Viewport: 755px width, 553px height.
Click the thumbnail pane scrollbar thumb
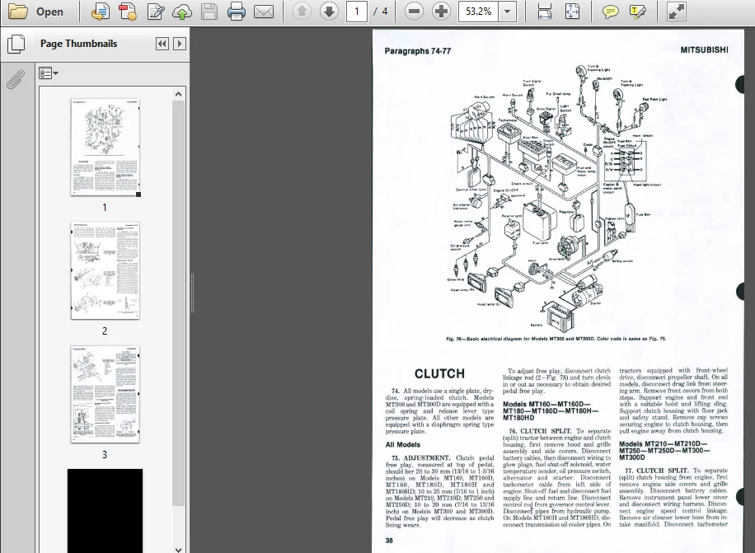(179, 303)
